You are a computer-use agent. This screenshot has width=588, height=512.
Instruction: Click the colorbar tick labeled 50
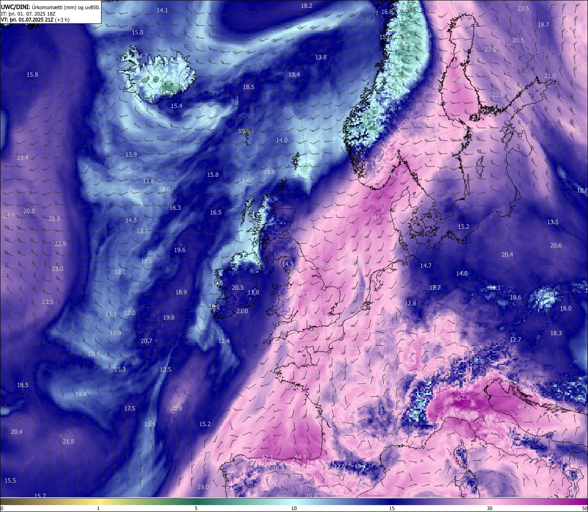(x=584, y=508)
